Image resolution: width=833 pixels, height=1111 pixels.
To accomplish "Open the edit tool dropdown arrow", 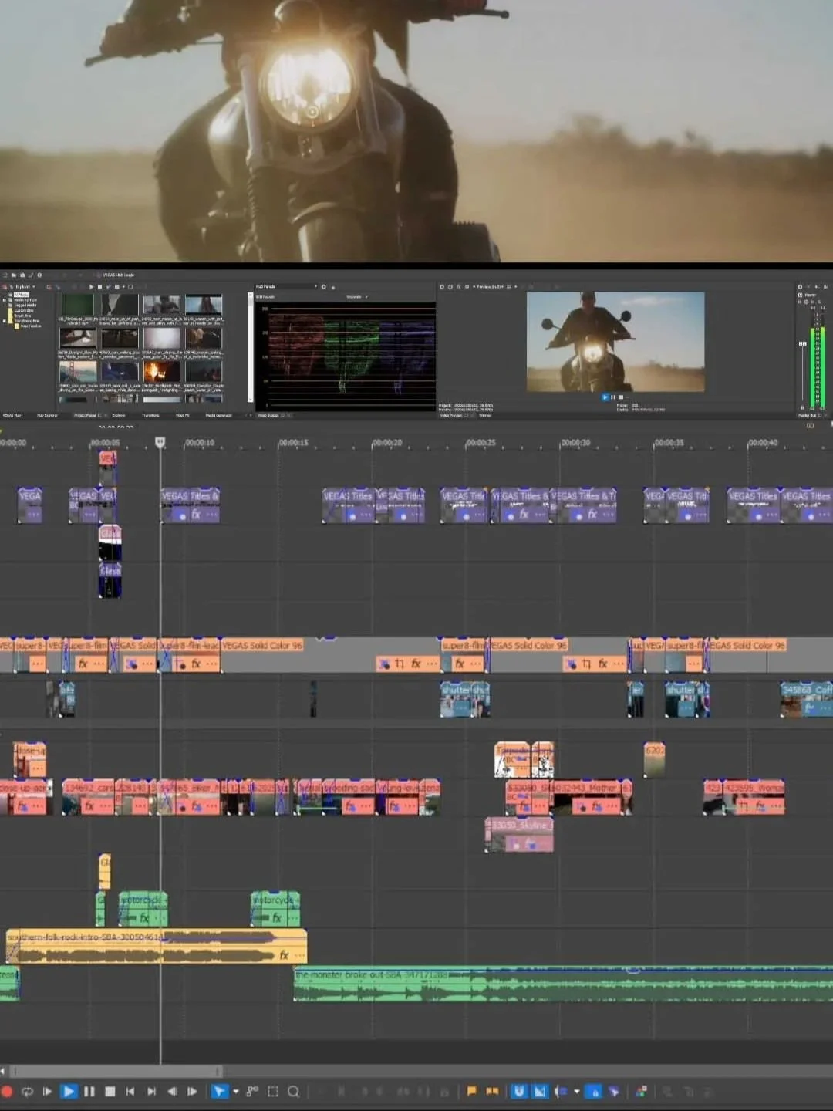I will coord(236,1092).
